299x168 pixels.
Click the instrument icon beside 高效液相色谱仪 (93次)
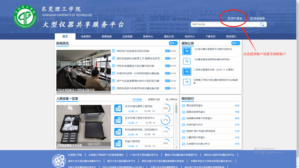[x=184, y=106]
